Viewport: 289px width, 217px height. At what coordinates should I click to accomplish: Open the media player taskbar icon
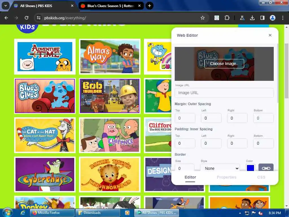(127, 213)
